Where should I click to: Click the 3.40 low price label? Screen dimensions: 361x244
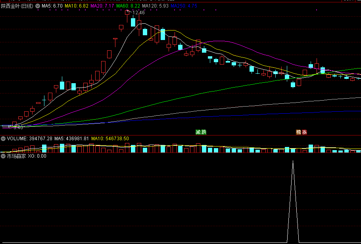click(18, 128)
